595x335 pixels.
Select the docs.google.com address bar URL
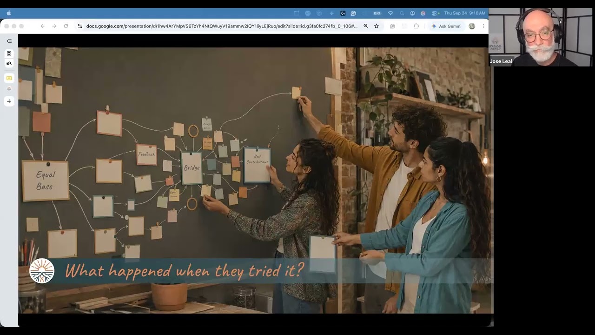tap(222, 26)
